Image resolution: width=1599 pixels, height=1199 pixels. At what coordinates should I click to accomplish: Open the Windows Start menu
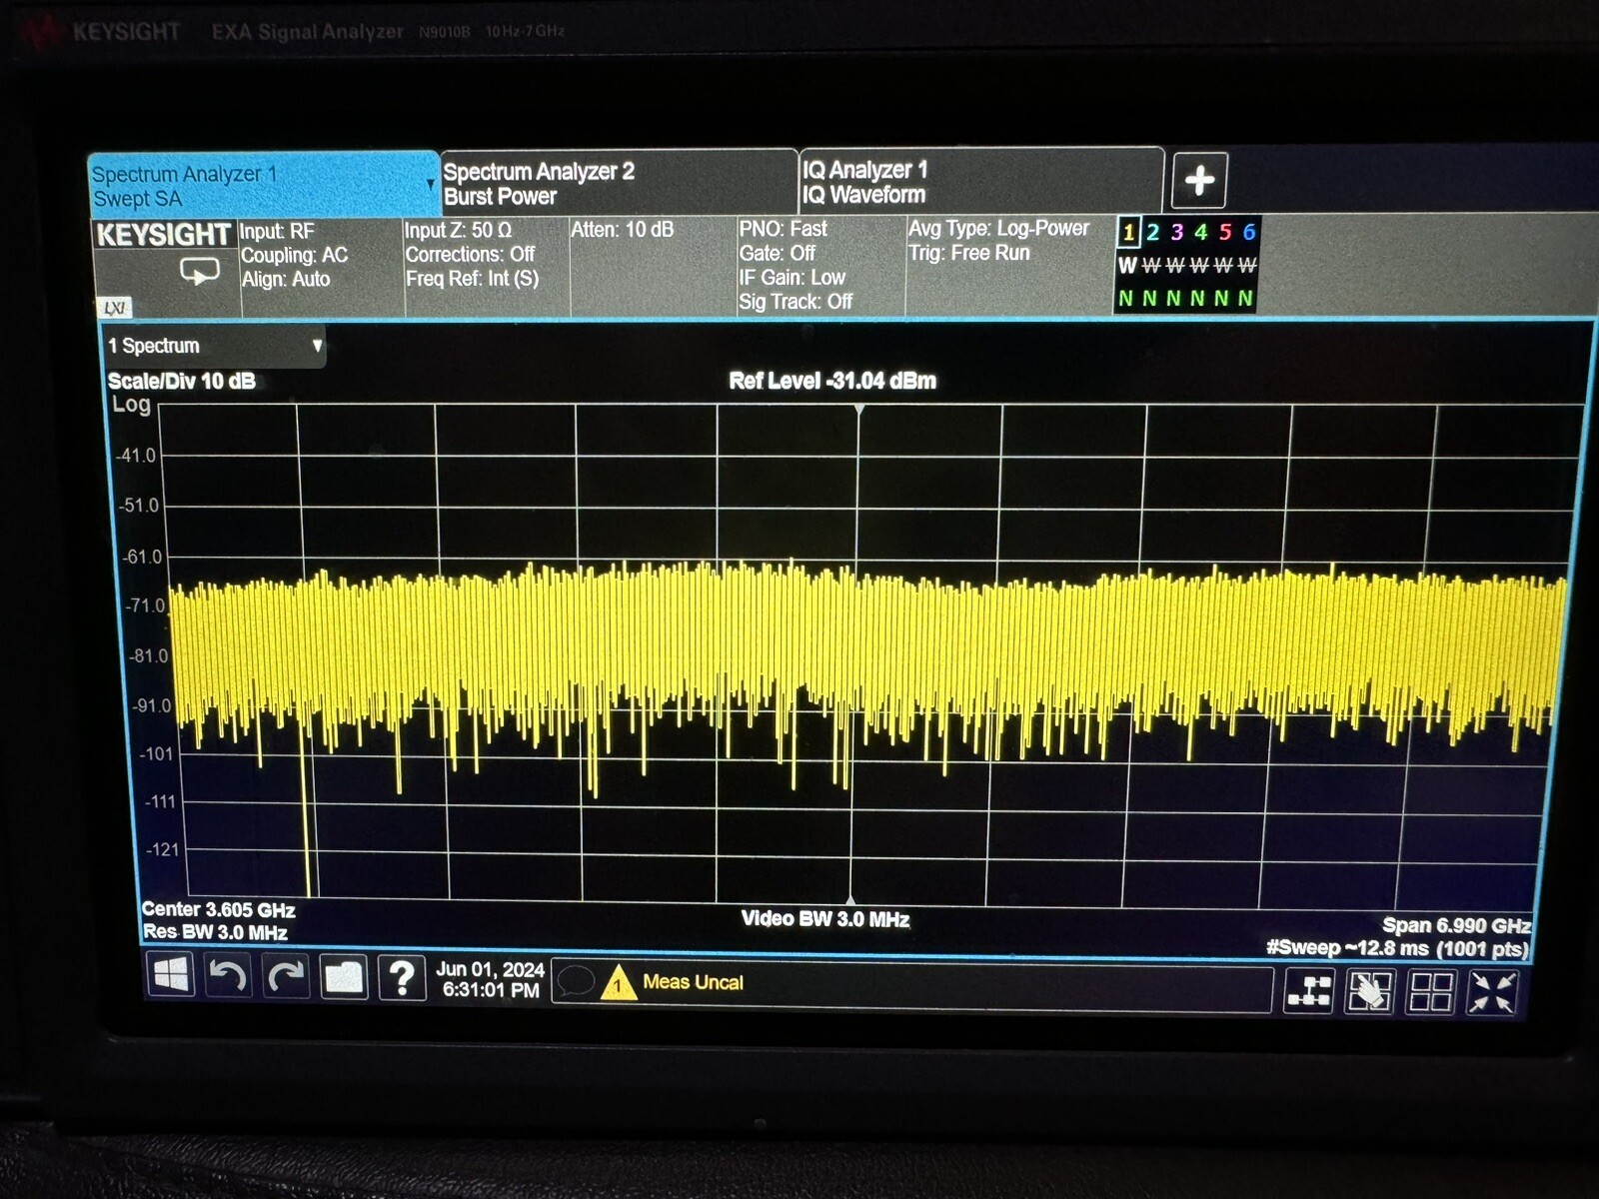pyautogui.click(x=171, y=976)
